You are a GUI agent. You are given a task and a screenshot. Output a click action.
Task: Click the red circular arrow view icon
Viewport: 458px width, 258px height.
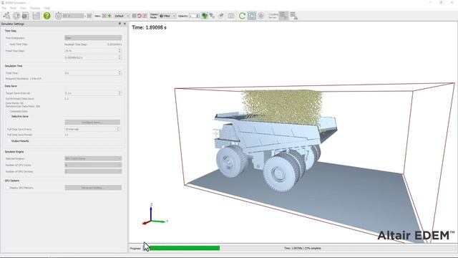coord(140,16)
